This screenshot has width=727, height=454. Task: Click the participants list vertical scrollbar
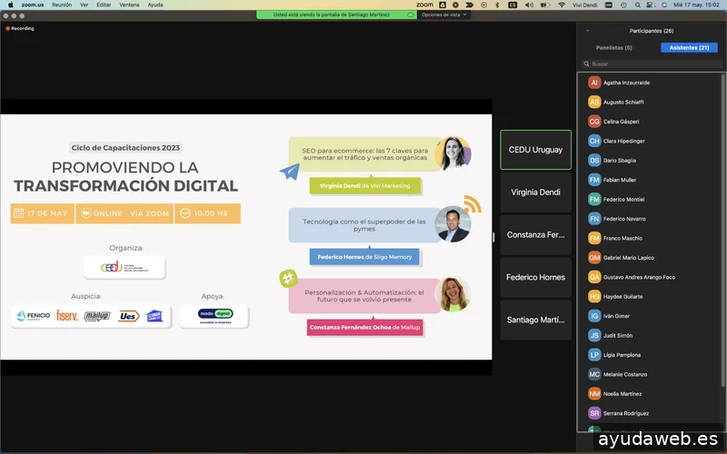(722, 231)
